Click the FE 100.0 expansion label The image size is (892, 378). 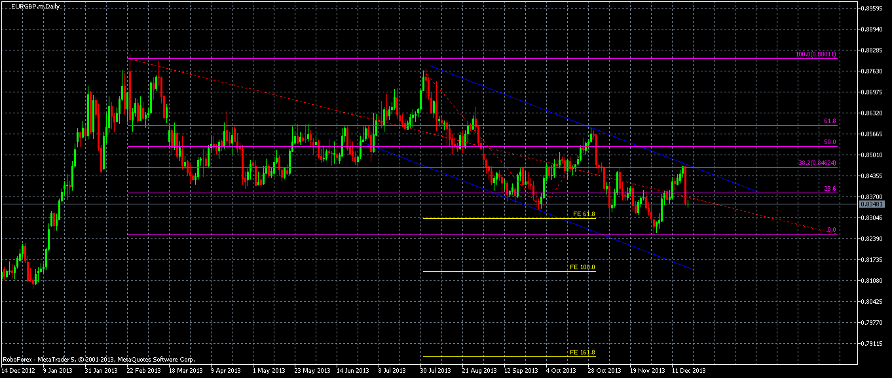[x=582, y=267]
